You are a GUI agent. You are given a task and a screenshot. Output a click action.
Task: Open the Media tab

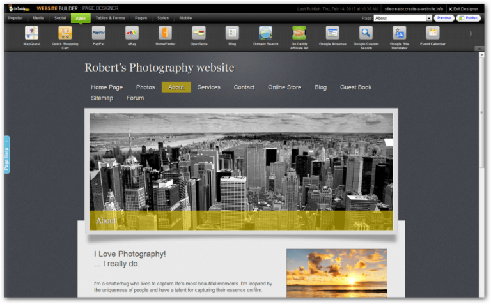pos(38,18)
